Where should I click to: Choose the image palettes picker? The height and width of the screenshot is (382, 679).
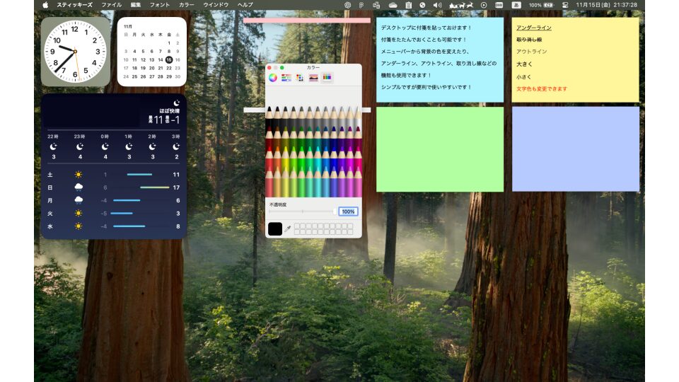(x=313, y=77)
